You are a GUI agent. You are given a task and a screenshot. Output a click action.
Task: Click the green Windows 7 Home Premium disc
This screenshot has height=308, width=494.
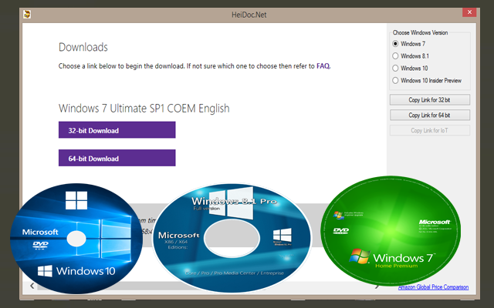[391, 231]
